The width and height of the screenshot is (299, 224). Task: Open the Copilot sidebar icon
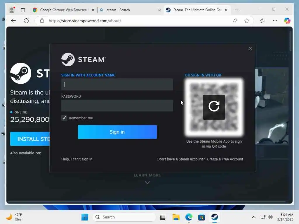click(287, 21)
